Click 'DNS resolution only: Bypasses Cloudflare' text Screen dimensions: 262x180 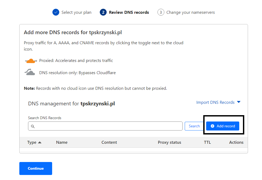coord(77,73)
